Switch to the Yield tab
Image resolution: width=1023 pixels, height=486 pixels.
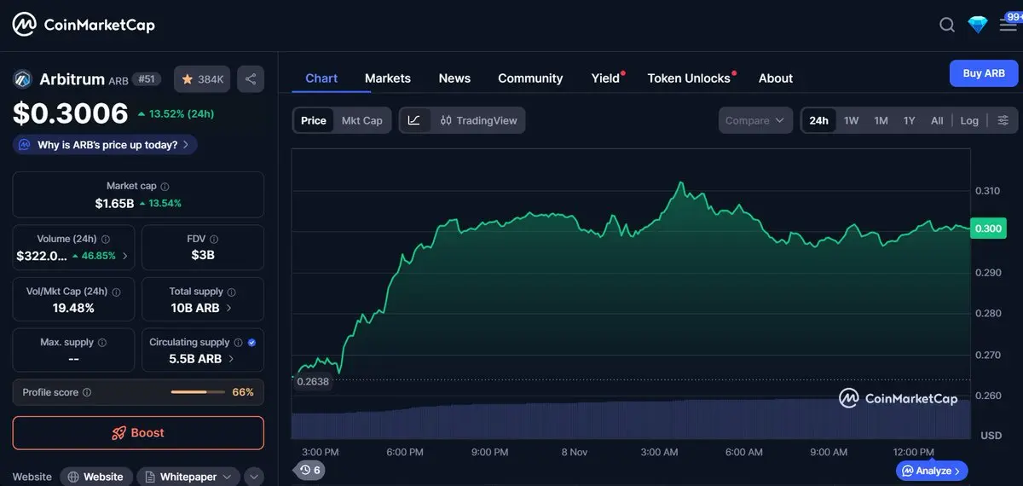(x=606, y=78)
